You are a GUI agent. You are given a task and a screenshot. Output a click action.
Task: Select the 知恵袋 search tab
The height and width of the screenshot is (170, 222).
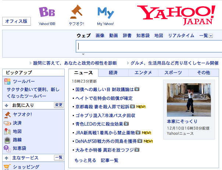(143, 36)
